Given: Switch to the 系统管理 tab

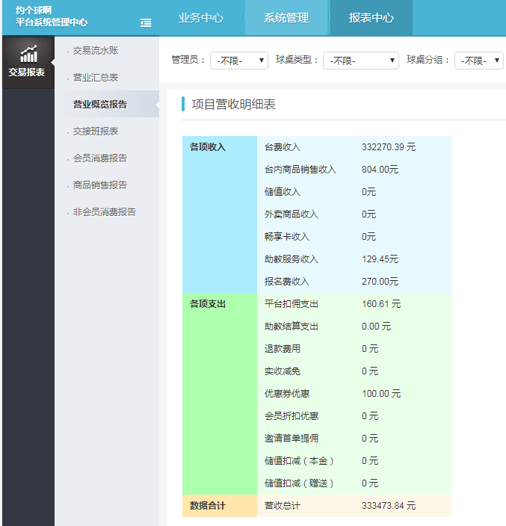Looking at the screenshot, I should (x=286, y=18).
